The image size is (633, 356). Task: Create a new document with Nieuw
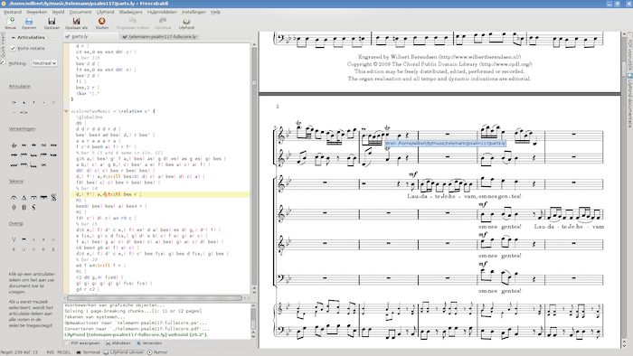[11, 23]
